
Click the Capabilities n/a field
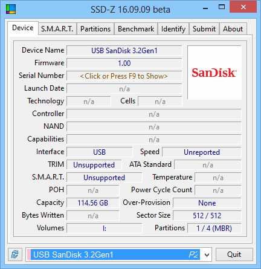pos(154,140)
